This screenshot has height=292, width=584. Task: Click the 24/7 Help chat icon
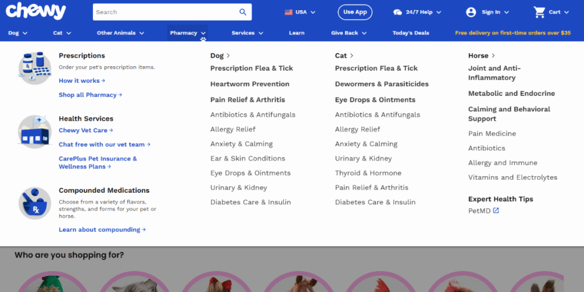pyautogui.click(x=398, y=12)
